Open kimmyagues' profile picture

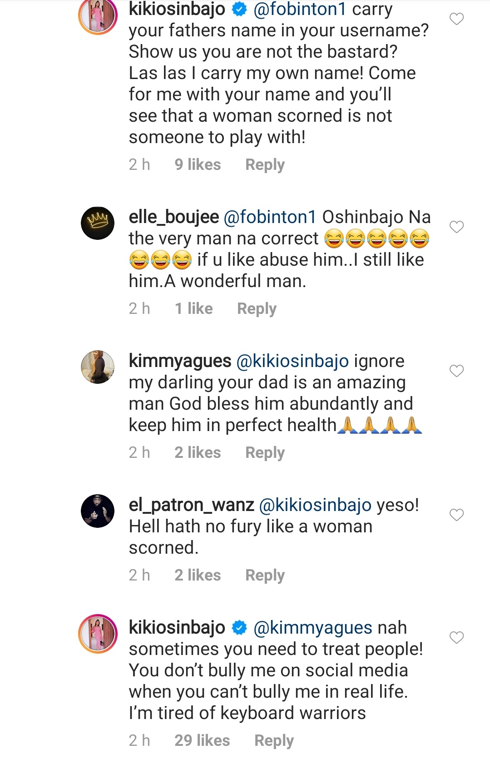tap(98, 367)
